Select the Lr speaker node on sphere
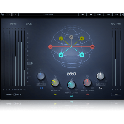 [x=61, y=55]
